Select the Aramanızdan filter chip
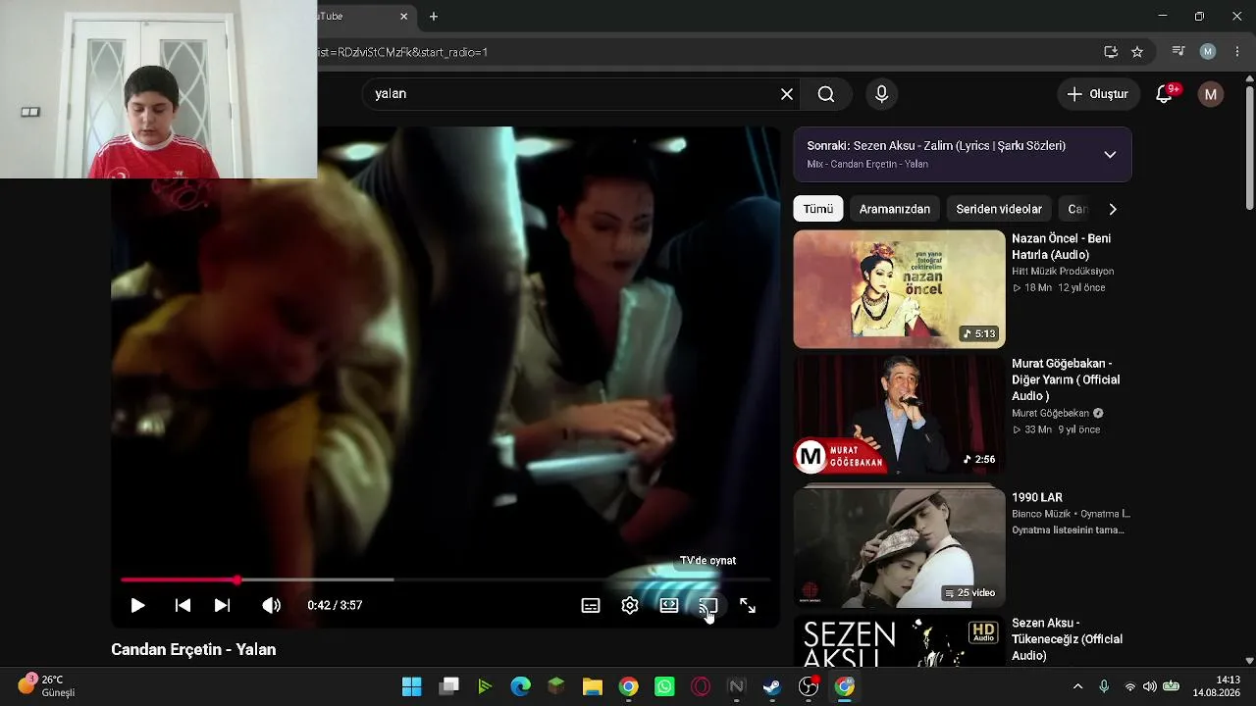Screen dimensions: 1256x706 point(895,209)
